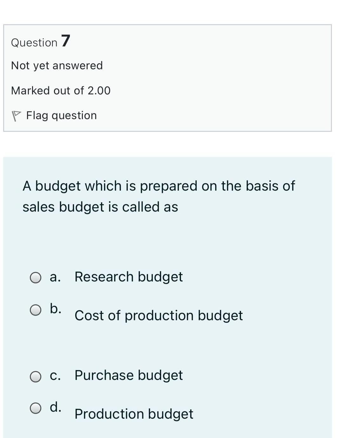Click the flag icon beside Flag question

pos(17,115)
